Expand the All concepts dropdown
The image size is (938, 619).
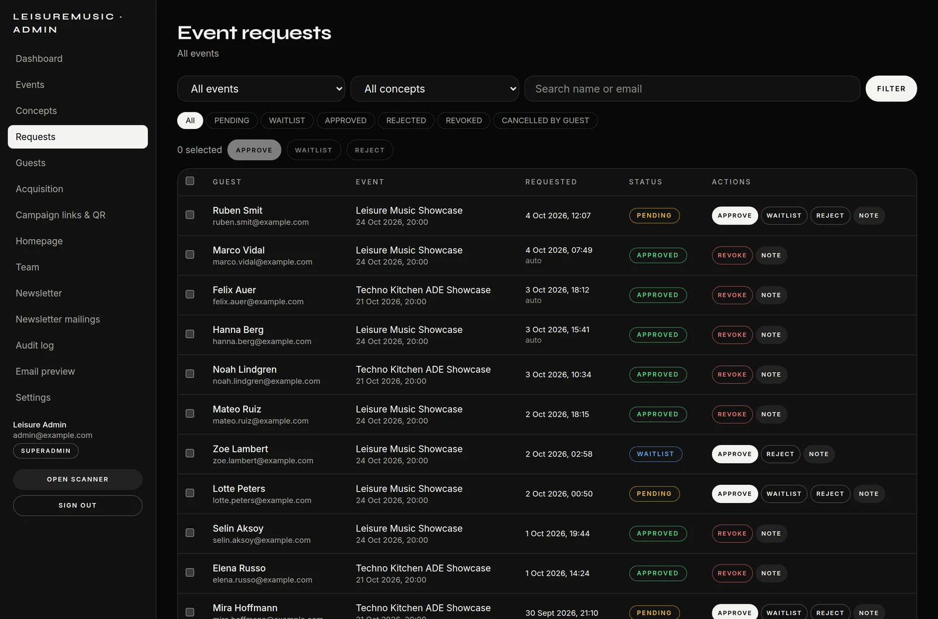[x=434, y=89]
